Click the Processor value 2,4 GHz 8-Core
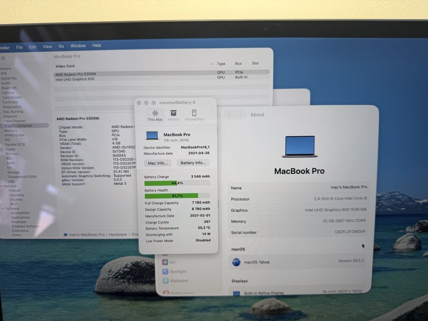 [340, 199]
